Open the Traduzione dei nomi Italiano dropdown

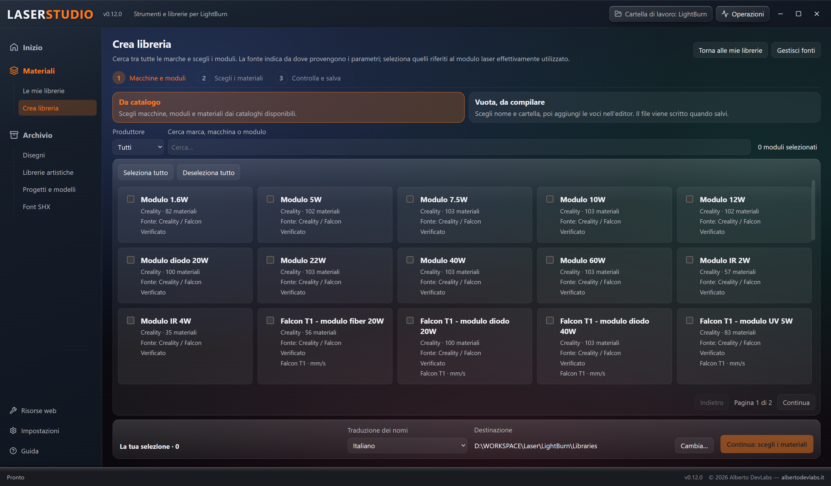[x=407, y=445]
